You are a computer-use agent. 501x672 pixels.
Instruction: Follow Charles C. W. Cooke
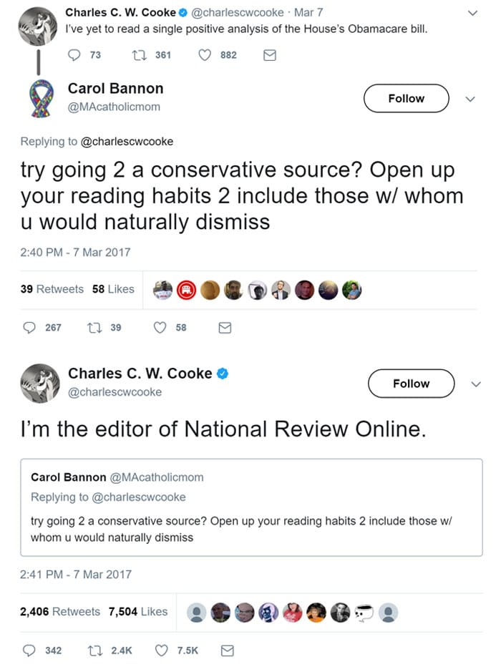coord(411,383)
